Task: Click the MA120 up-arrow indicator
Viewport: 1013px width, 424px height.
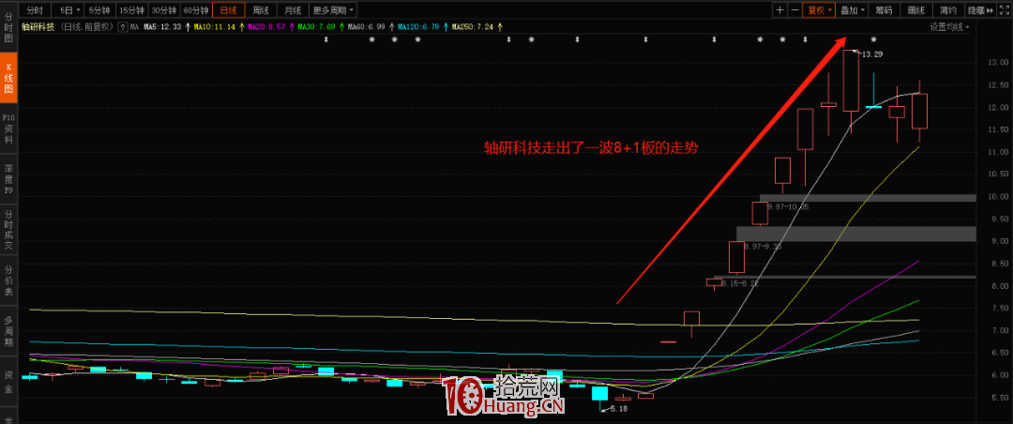Action: (x=446, y=27)
